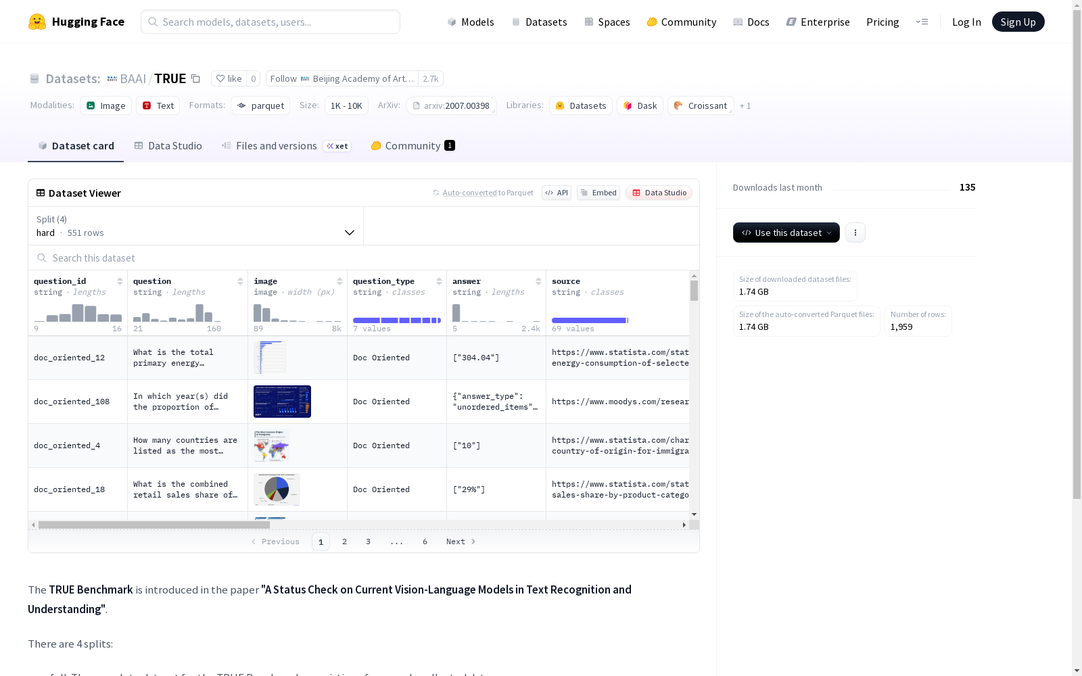Sort the answer column
1082x676 pixels.
pyautogui.click(x=538, y=281)
